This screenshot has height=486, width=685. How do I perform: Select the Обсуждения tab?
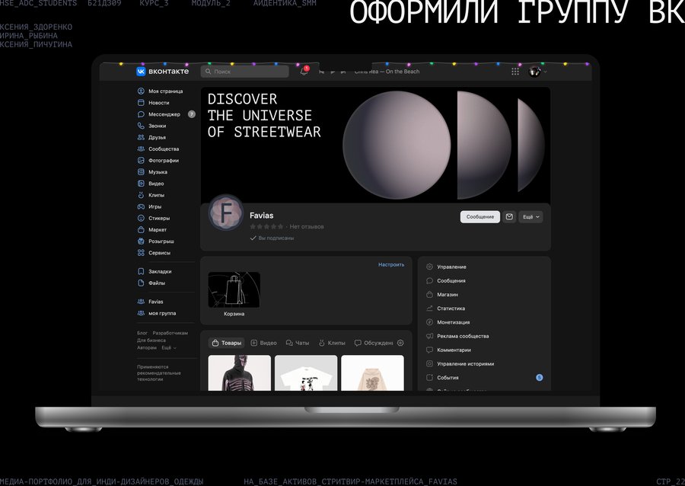coord(374,343)
